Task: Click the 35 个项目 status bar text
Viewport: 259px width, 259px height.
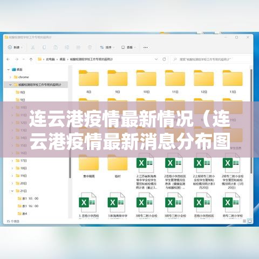Action: pyautogui.click(x=13, y=221)
